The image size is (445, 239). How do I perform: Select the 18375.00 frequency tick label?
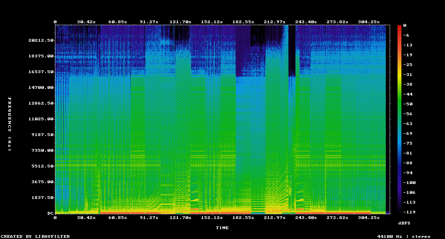click(40, 56)
